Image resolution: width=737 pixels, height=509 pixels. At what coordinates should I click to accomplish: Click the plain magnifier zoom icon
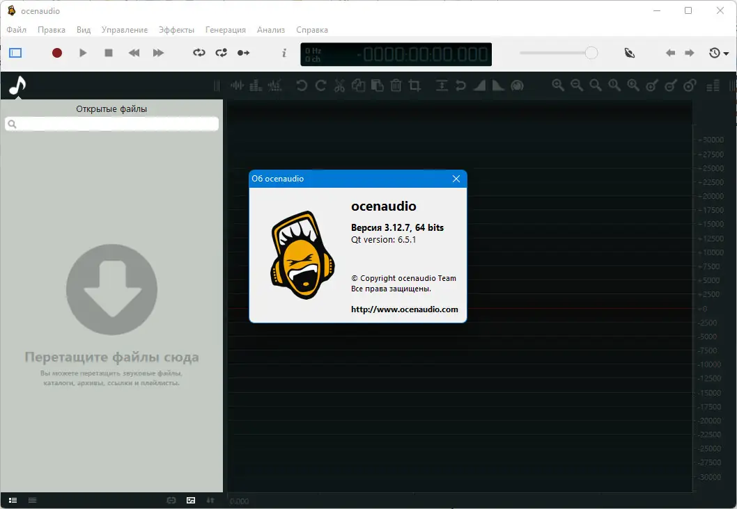(596, 86)
